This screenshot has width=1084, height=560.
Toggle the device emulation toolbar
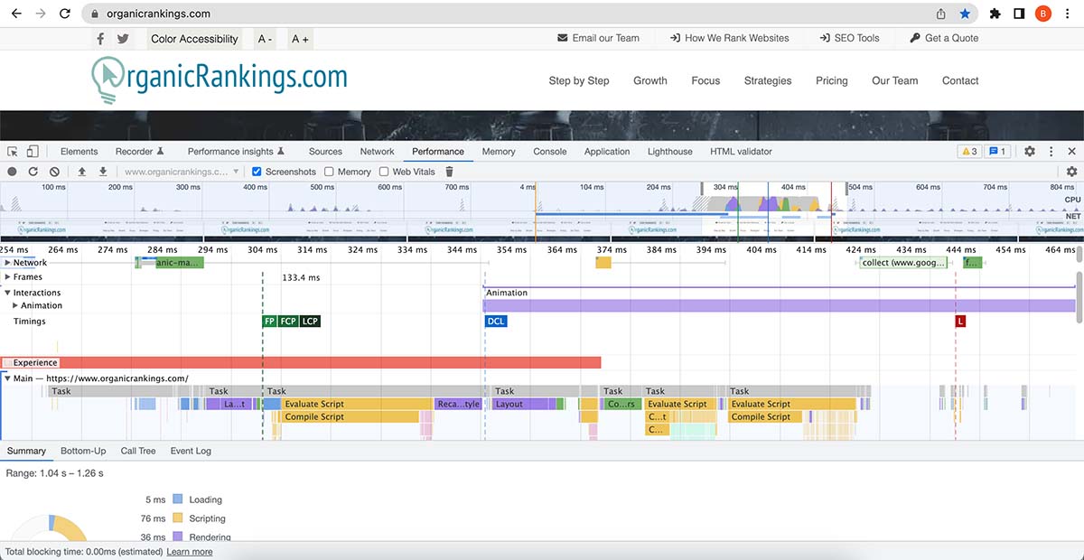(32, 151)
